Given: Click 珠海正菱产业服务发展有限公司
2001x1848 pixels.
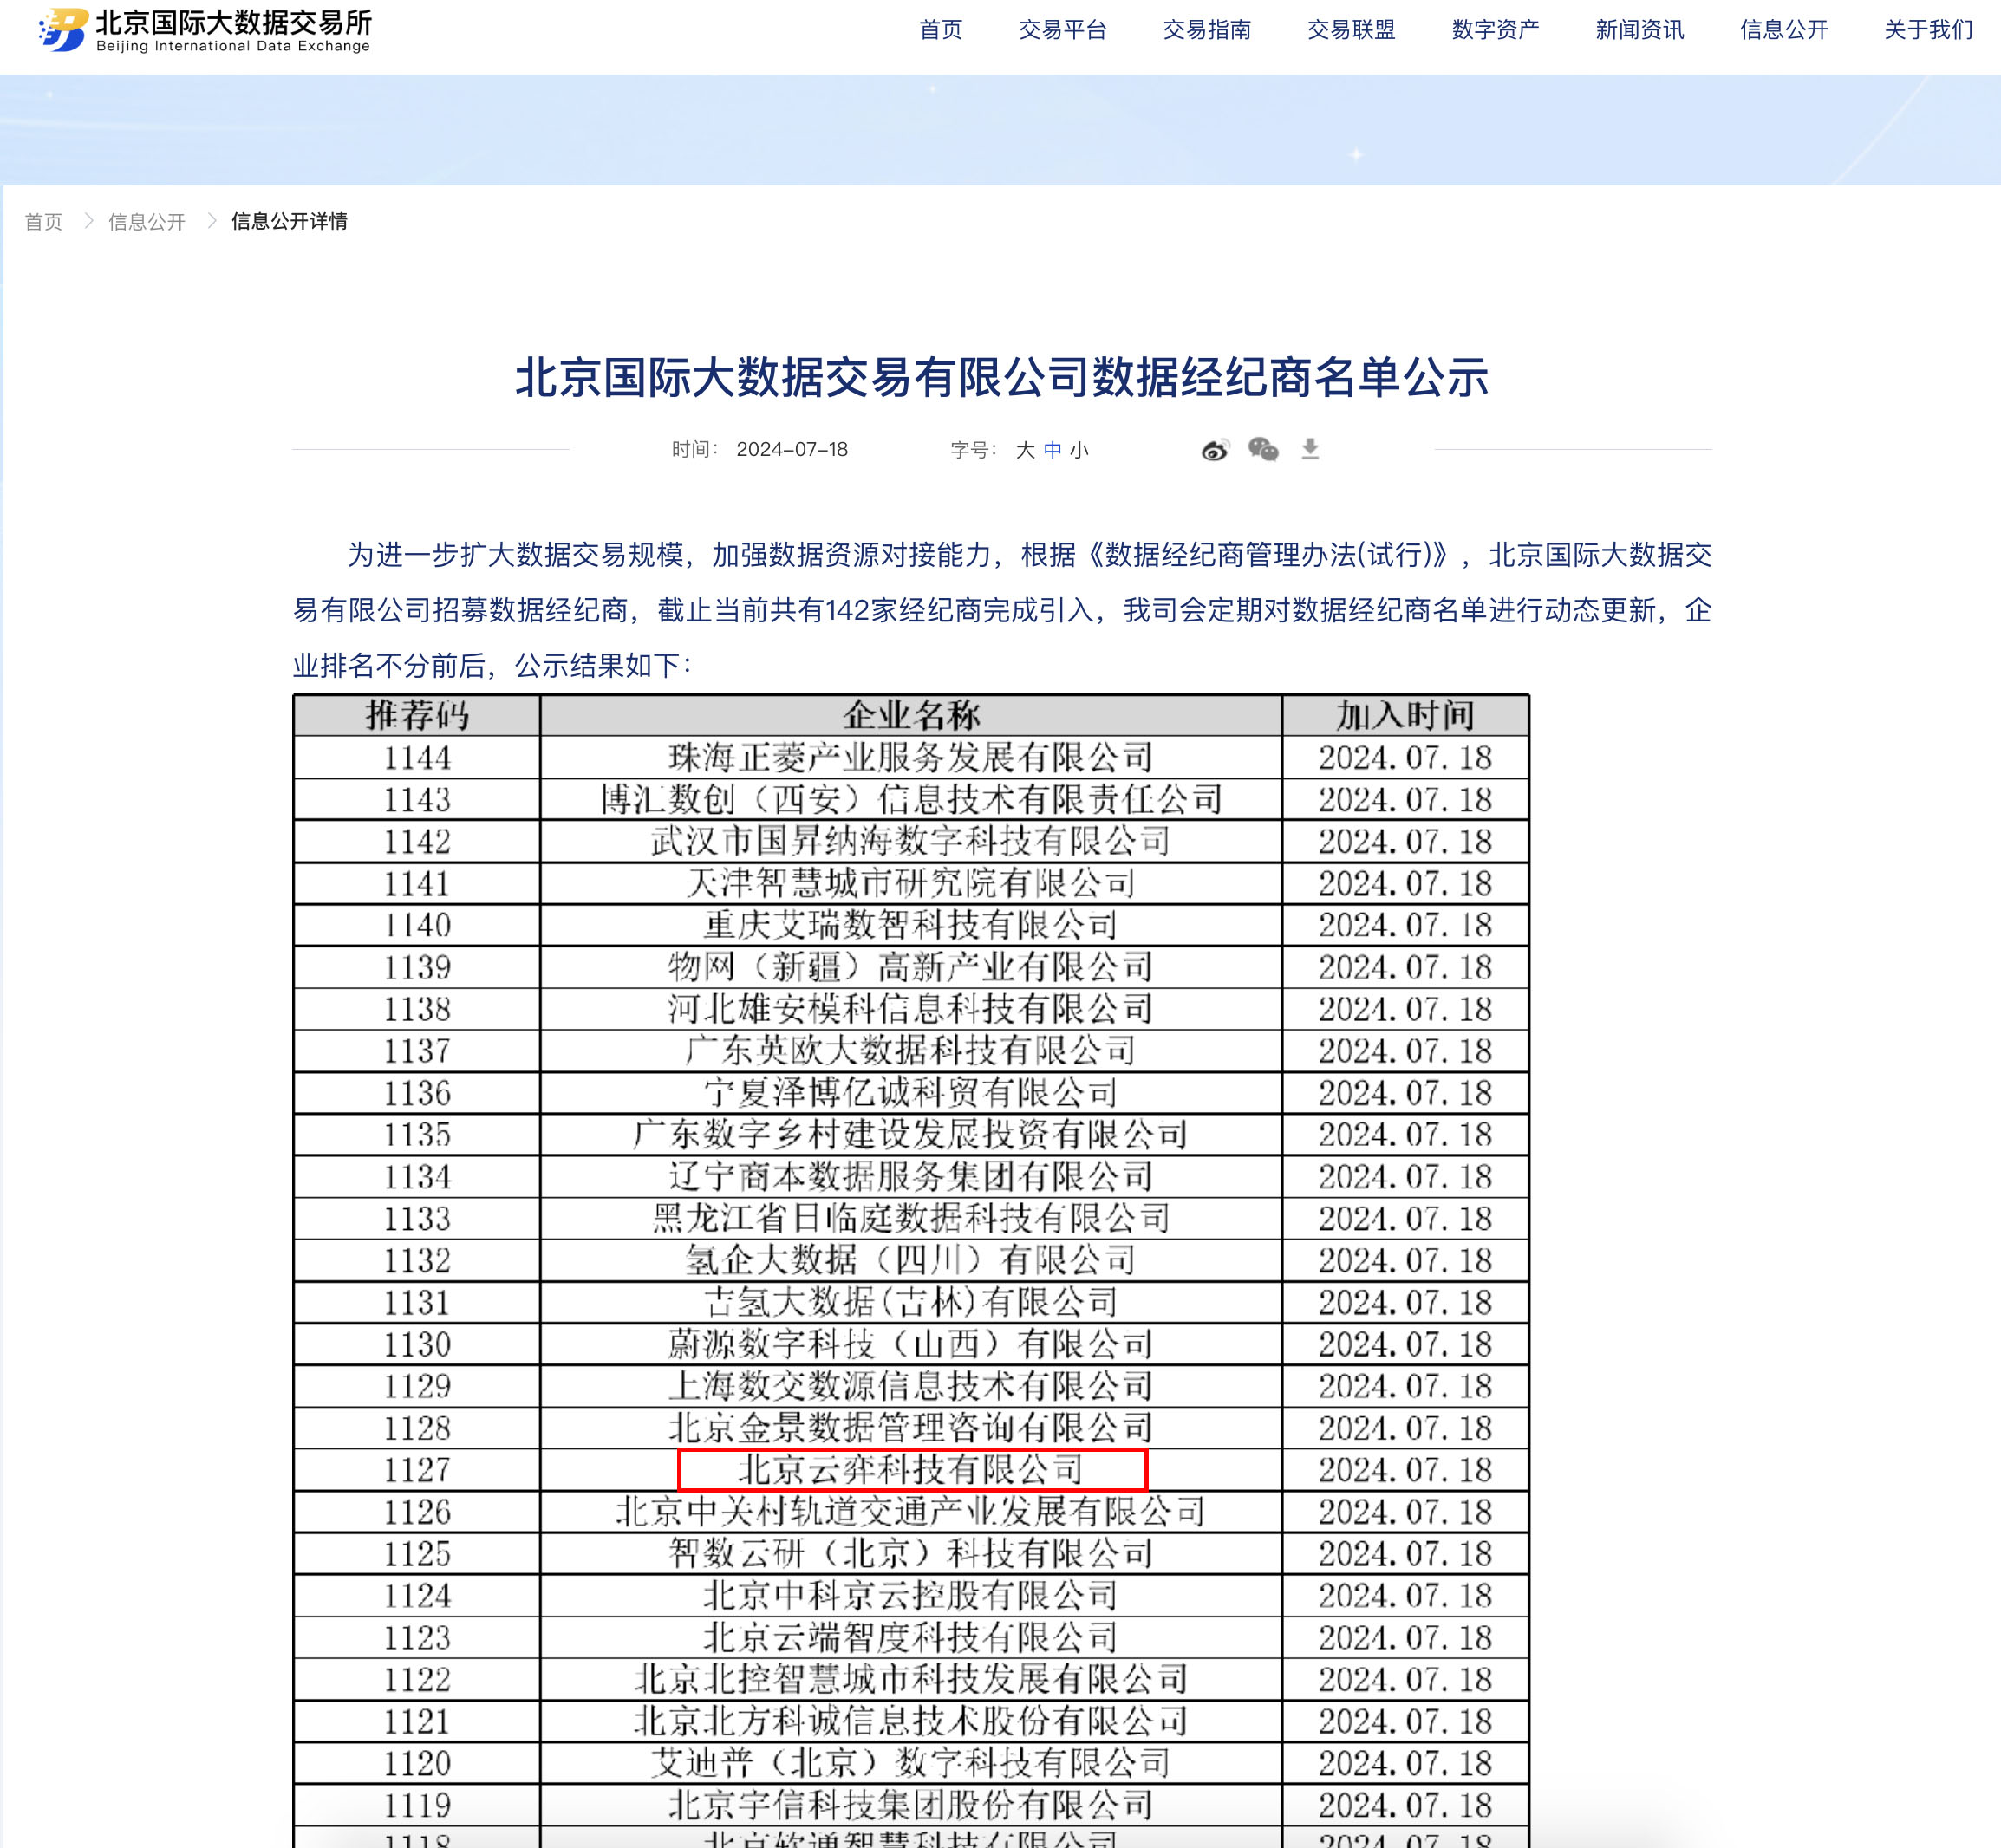Looking at the screenshot, I should click(911, 758).
